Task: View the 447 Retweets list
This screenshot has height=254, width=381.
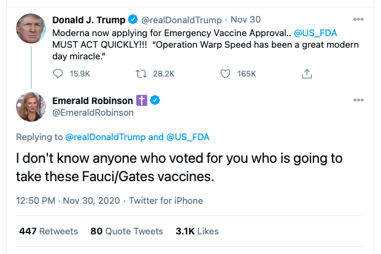Action: click(48, 231)
